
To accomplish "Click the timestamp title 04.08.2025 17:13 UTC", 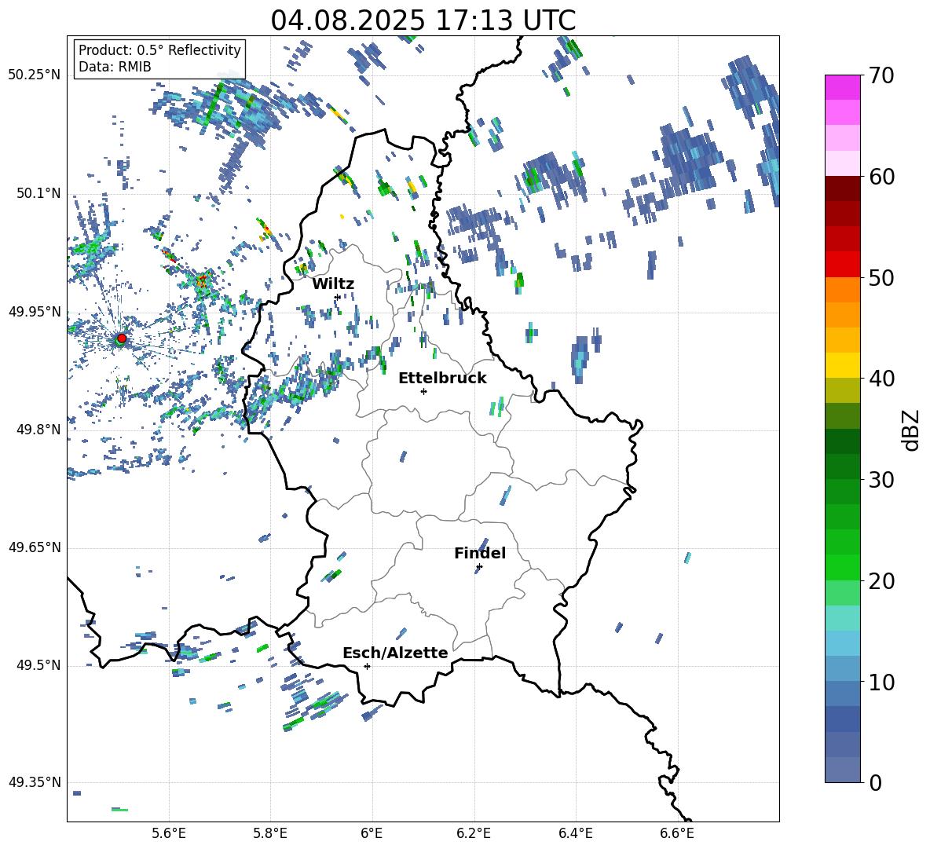I will [x=423, y=20].
